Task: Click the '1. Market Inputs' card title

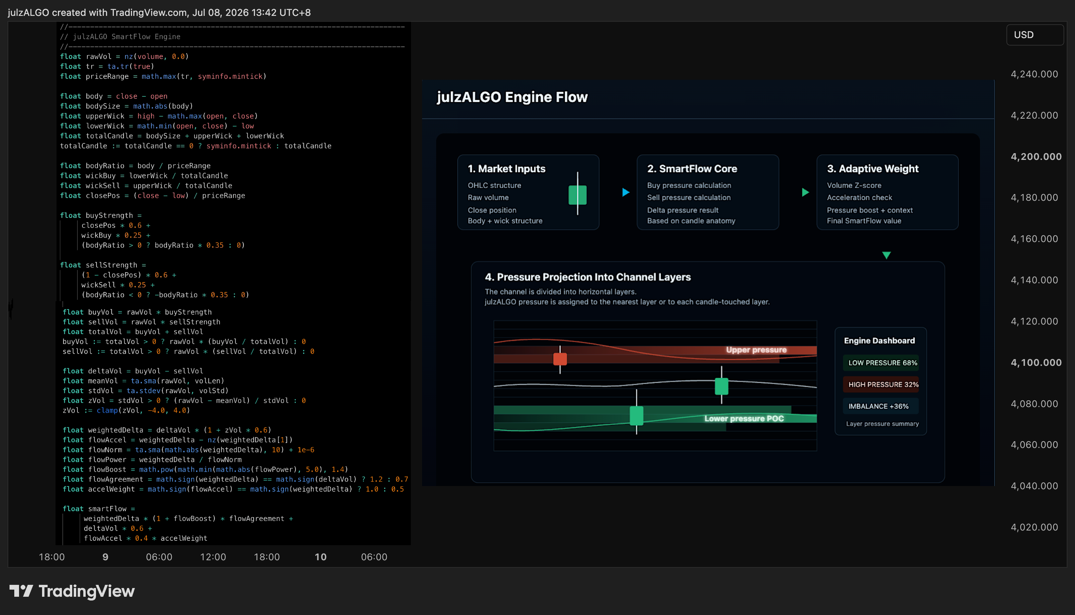Action: [x=506, y=169]
